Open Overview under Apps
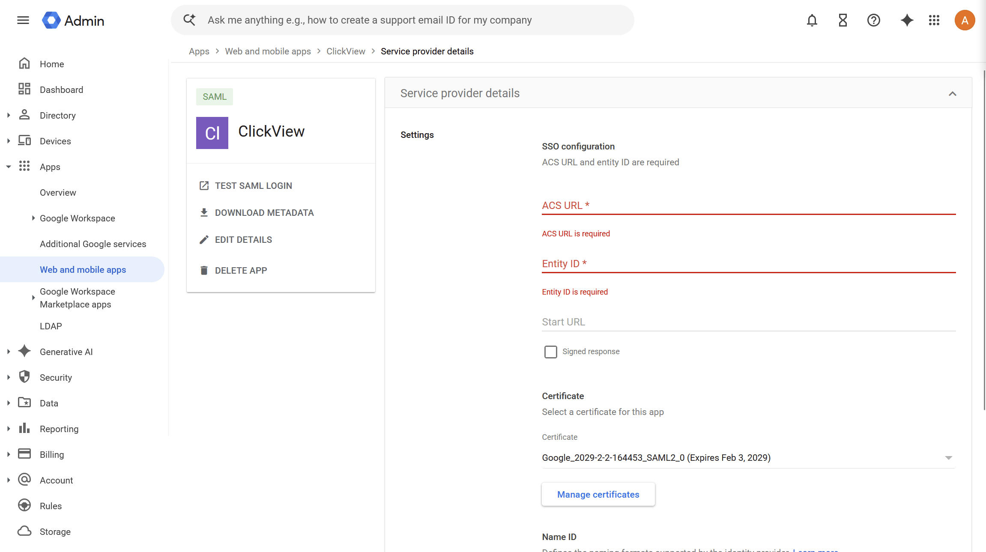The height and width of the screenshot is (552, 986). (58, 192)
